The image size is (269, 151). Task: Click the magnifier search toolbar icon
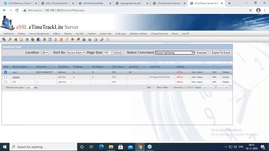pos(102,39)
